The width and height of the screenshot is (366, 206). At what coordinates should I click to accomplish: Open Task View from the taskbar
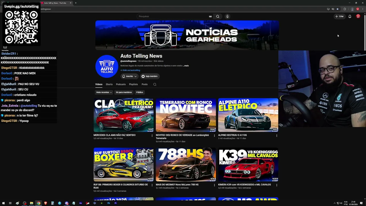click(x=10, y=203)
